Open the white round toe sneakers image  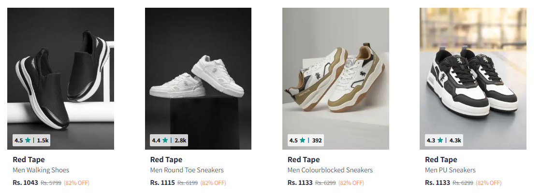[x=198, y=72]
